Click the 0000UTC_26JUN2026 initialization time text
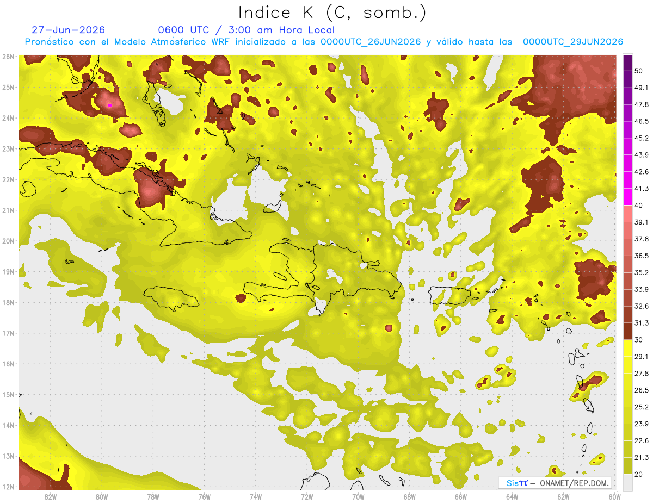 [x=371, y=42]
